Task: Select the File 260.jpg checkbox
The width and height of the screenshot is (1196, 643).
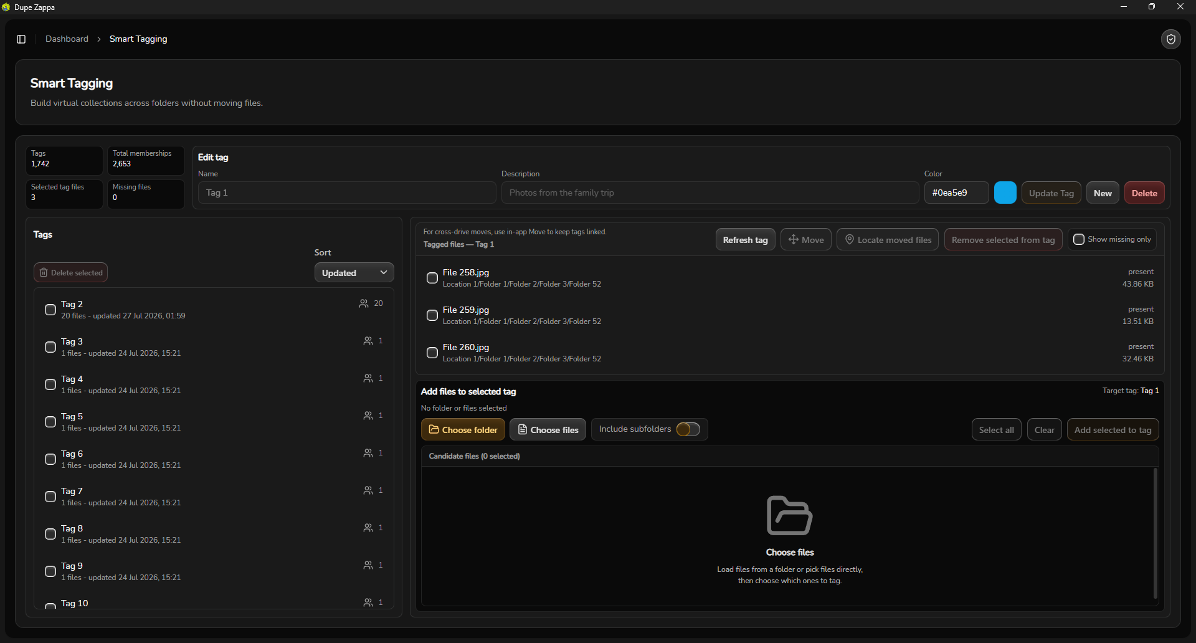Action: 432,353
